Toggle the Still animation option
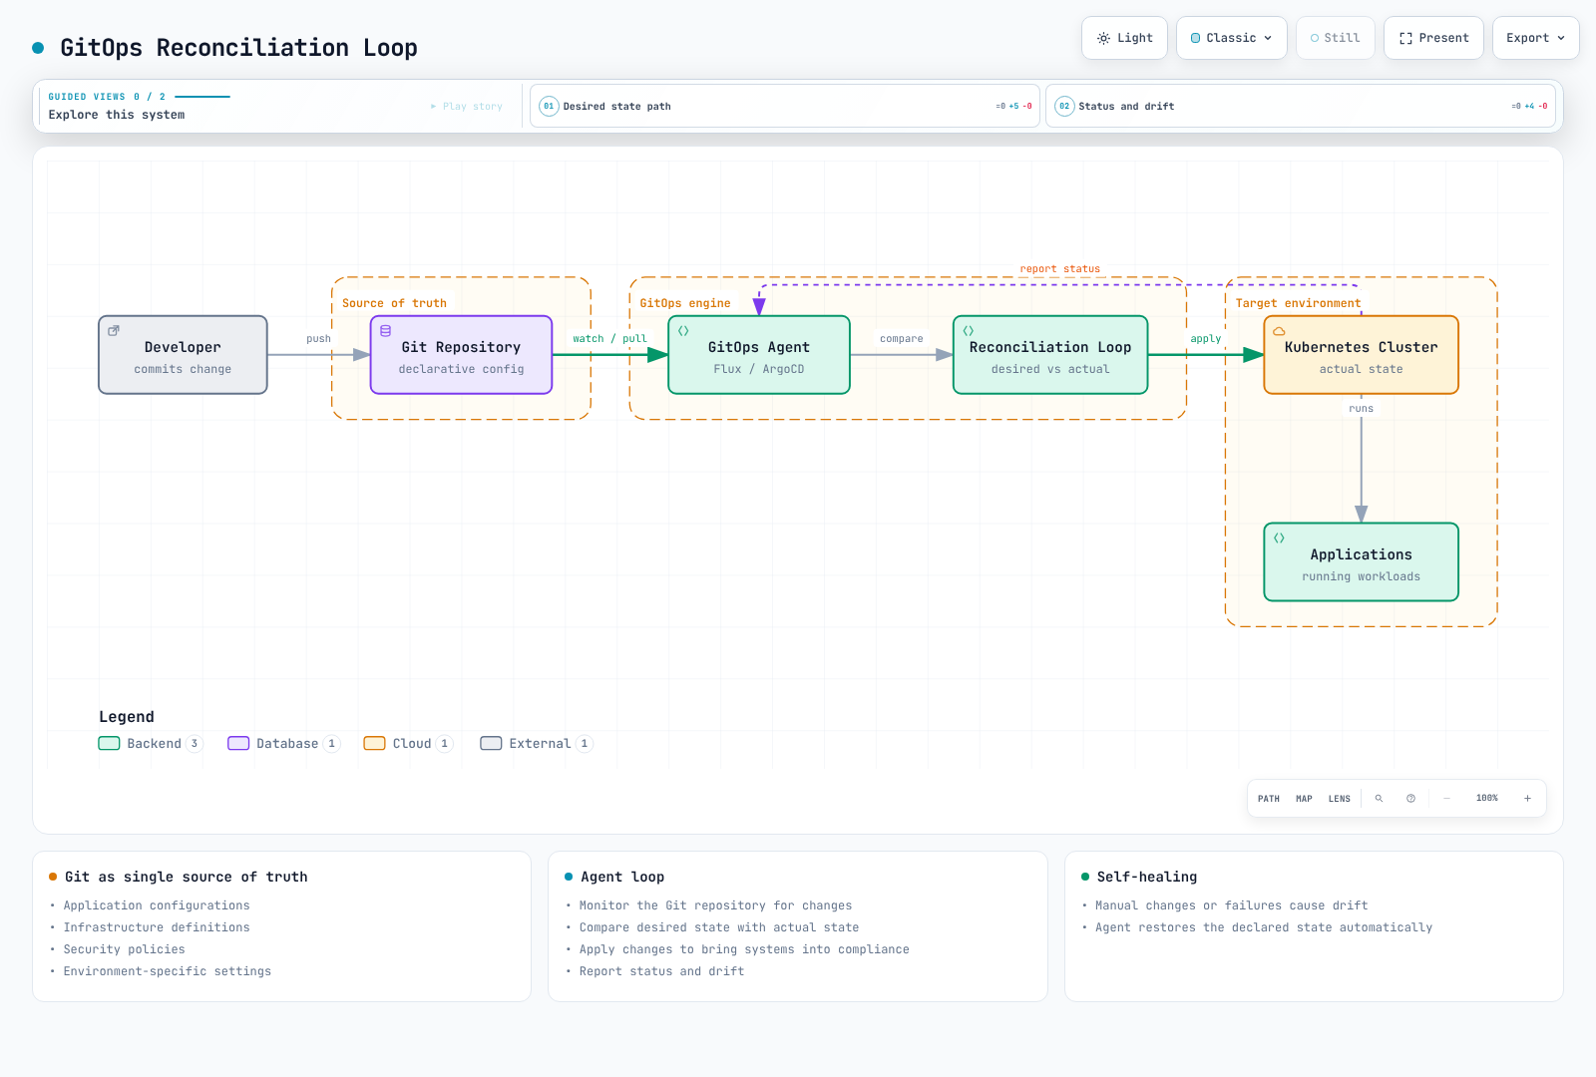The image size is (1596, 1077). [1336, 38]
